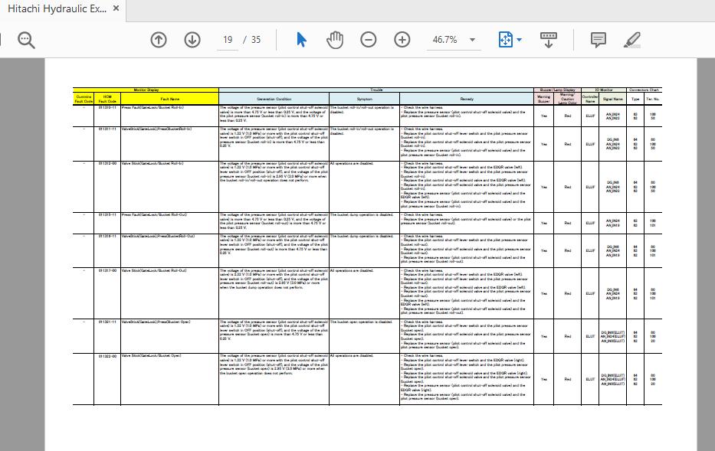The height and width of the screenshot is (451, 715).
Task: Click fault code 011312-00 in table
Action: (x=107, y=163)
